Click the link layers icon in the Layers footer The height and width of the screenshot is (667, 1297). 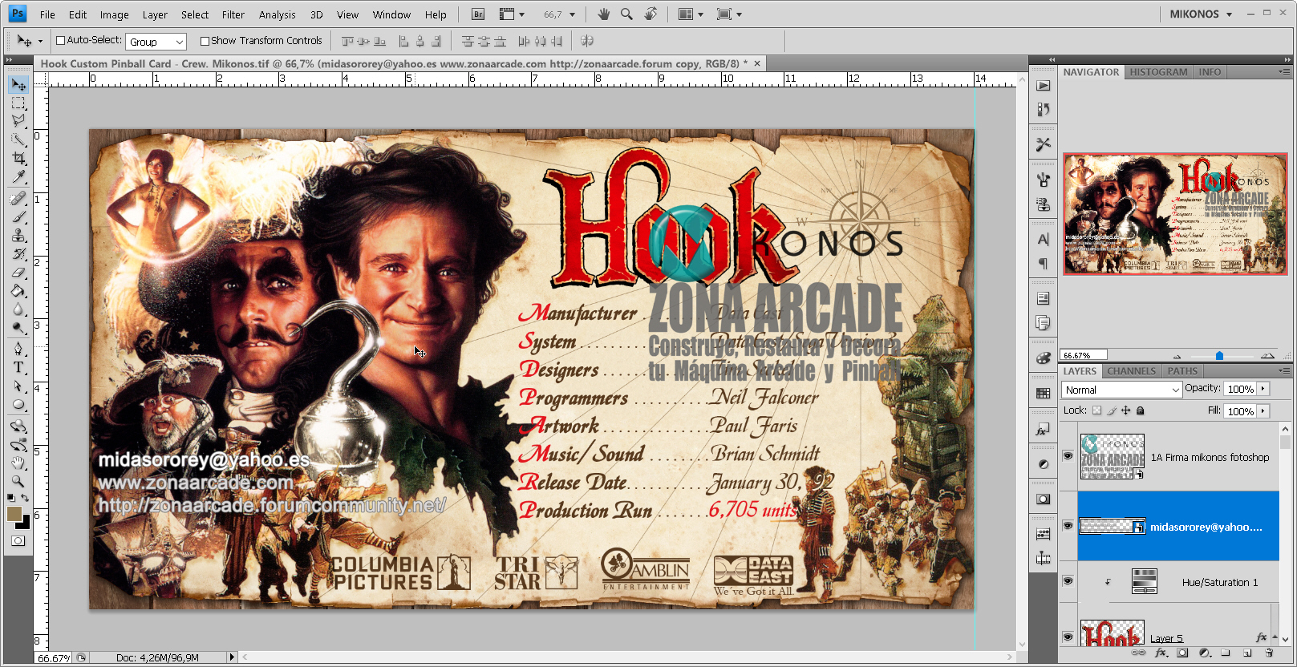point(1138,653)
